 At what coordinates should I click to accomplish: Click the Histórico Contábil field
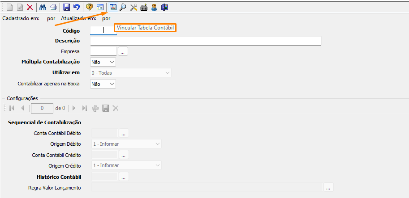click(x=105, y=177)
